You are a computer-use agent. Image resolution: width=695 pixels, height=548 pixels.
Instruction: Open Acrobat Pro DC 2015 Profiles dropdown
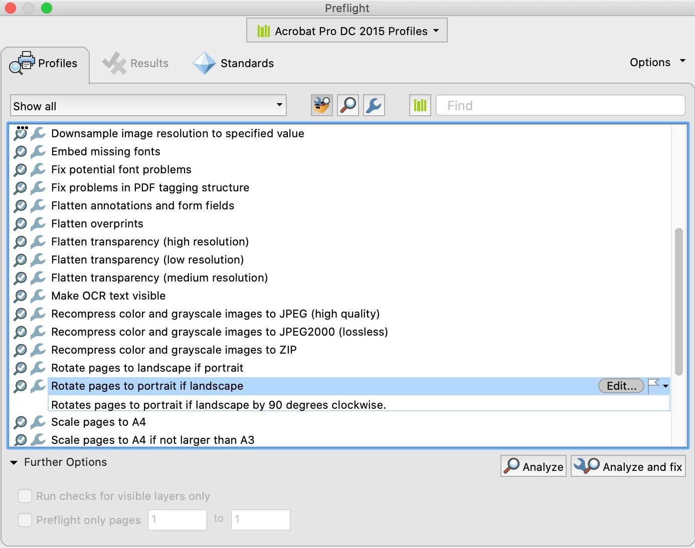(347, 31)
